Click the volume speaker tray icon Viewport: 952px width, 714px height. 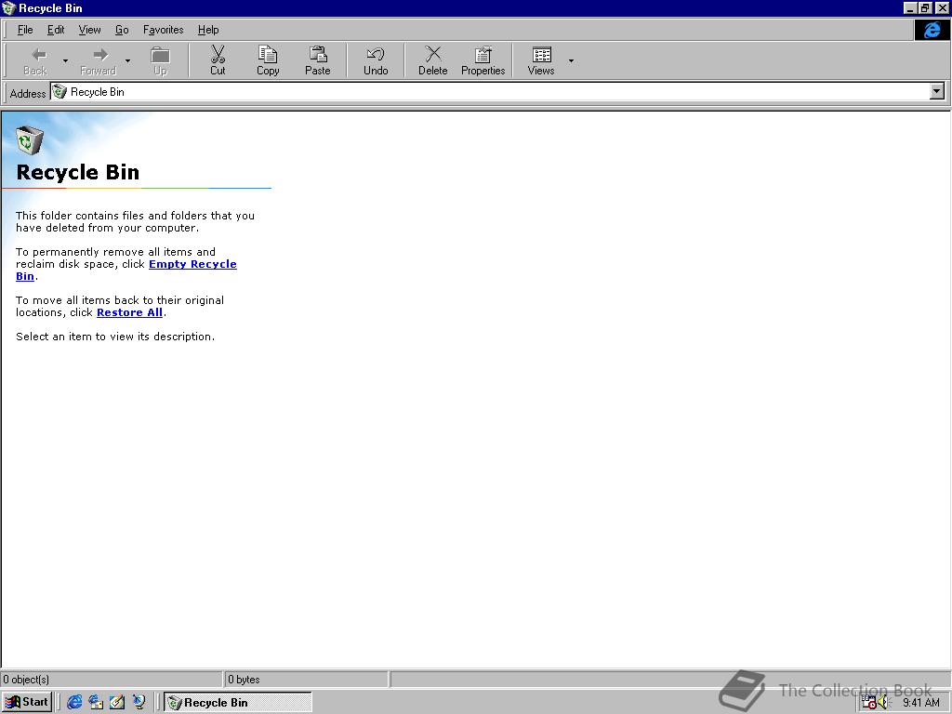click(883, 703)
